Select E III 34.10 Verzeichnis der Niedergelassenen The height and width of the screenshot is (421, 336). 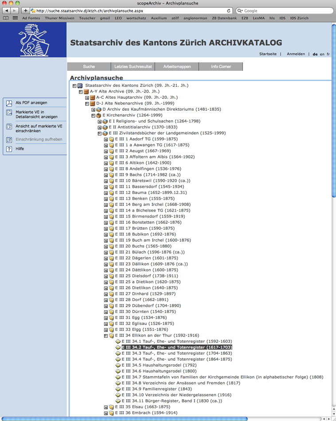point(176,395)
